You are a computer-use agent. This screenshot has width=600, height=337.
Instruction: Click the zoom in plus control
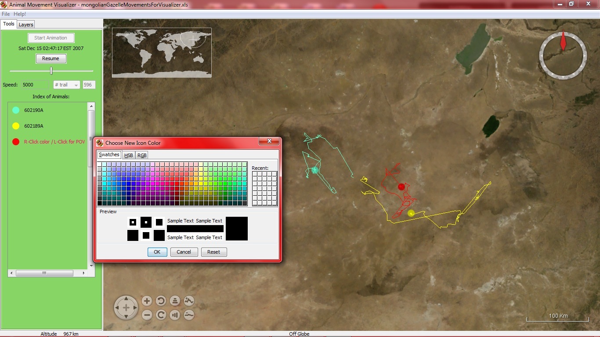tap(147, 301)
